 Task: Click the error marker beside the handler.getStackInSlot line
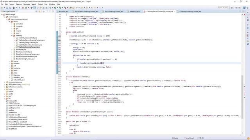coord(57,63)
